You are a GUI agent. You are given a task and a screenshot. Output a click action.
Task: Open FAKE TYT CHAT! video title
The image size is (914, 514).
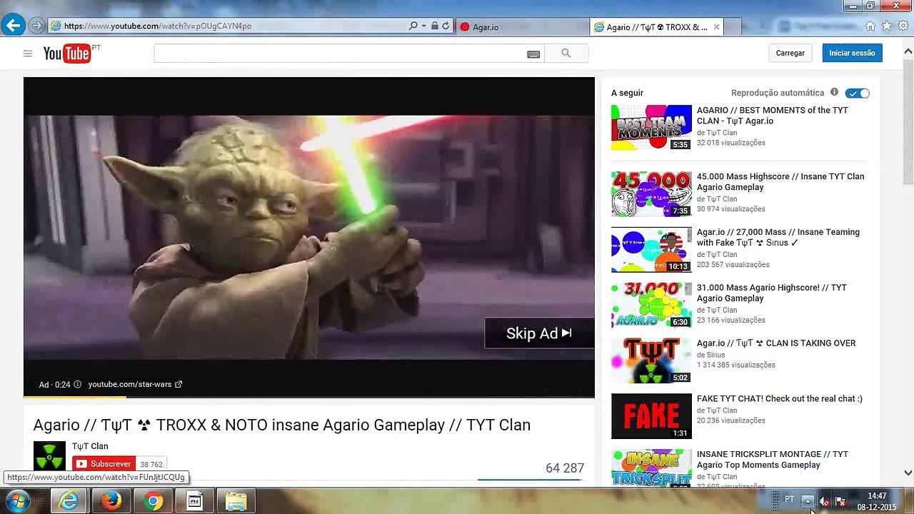click(780, 399)
